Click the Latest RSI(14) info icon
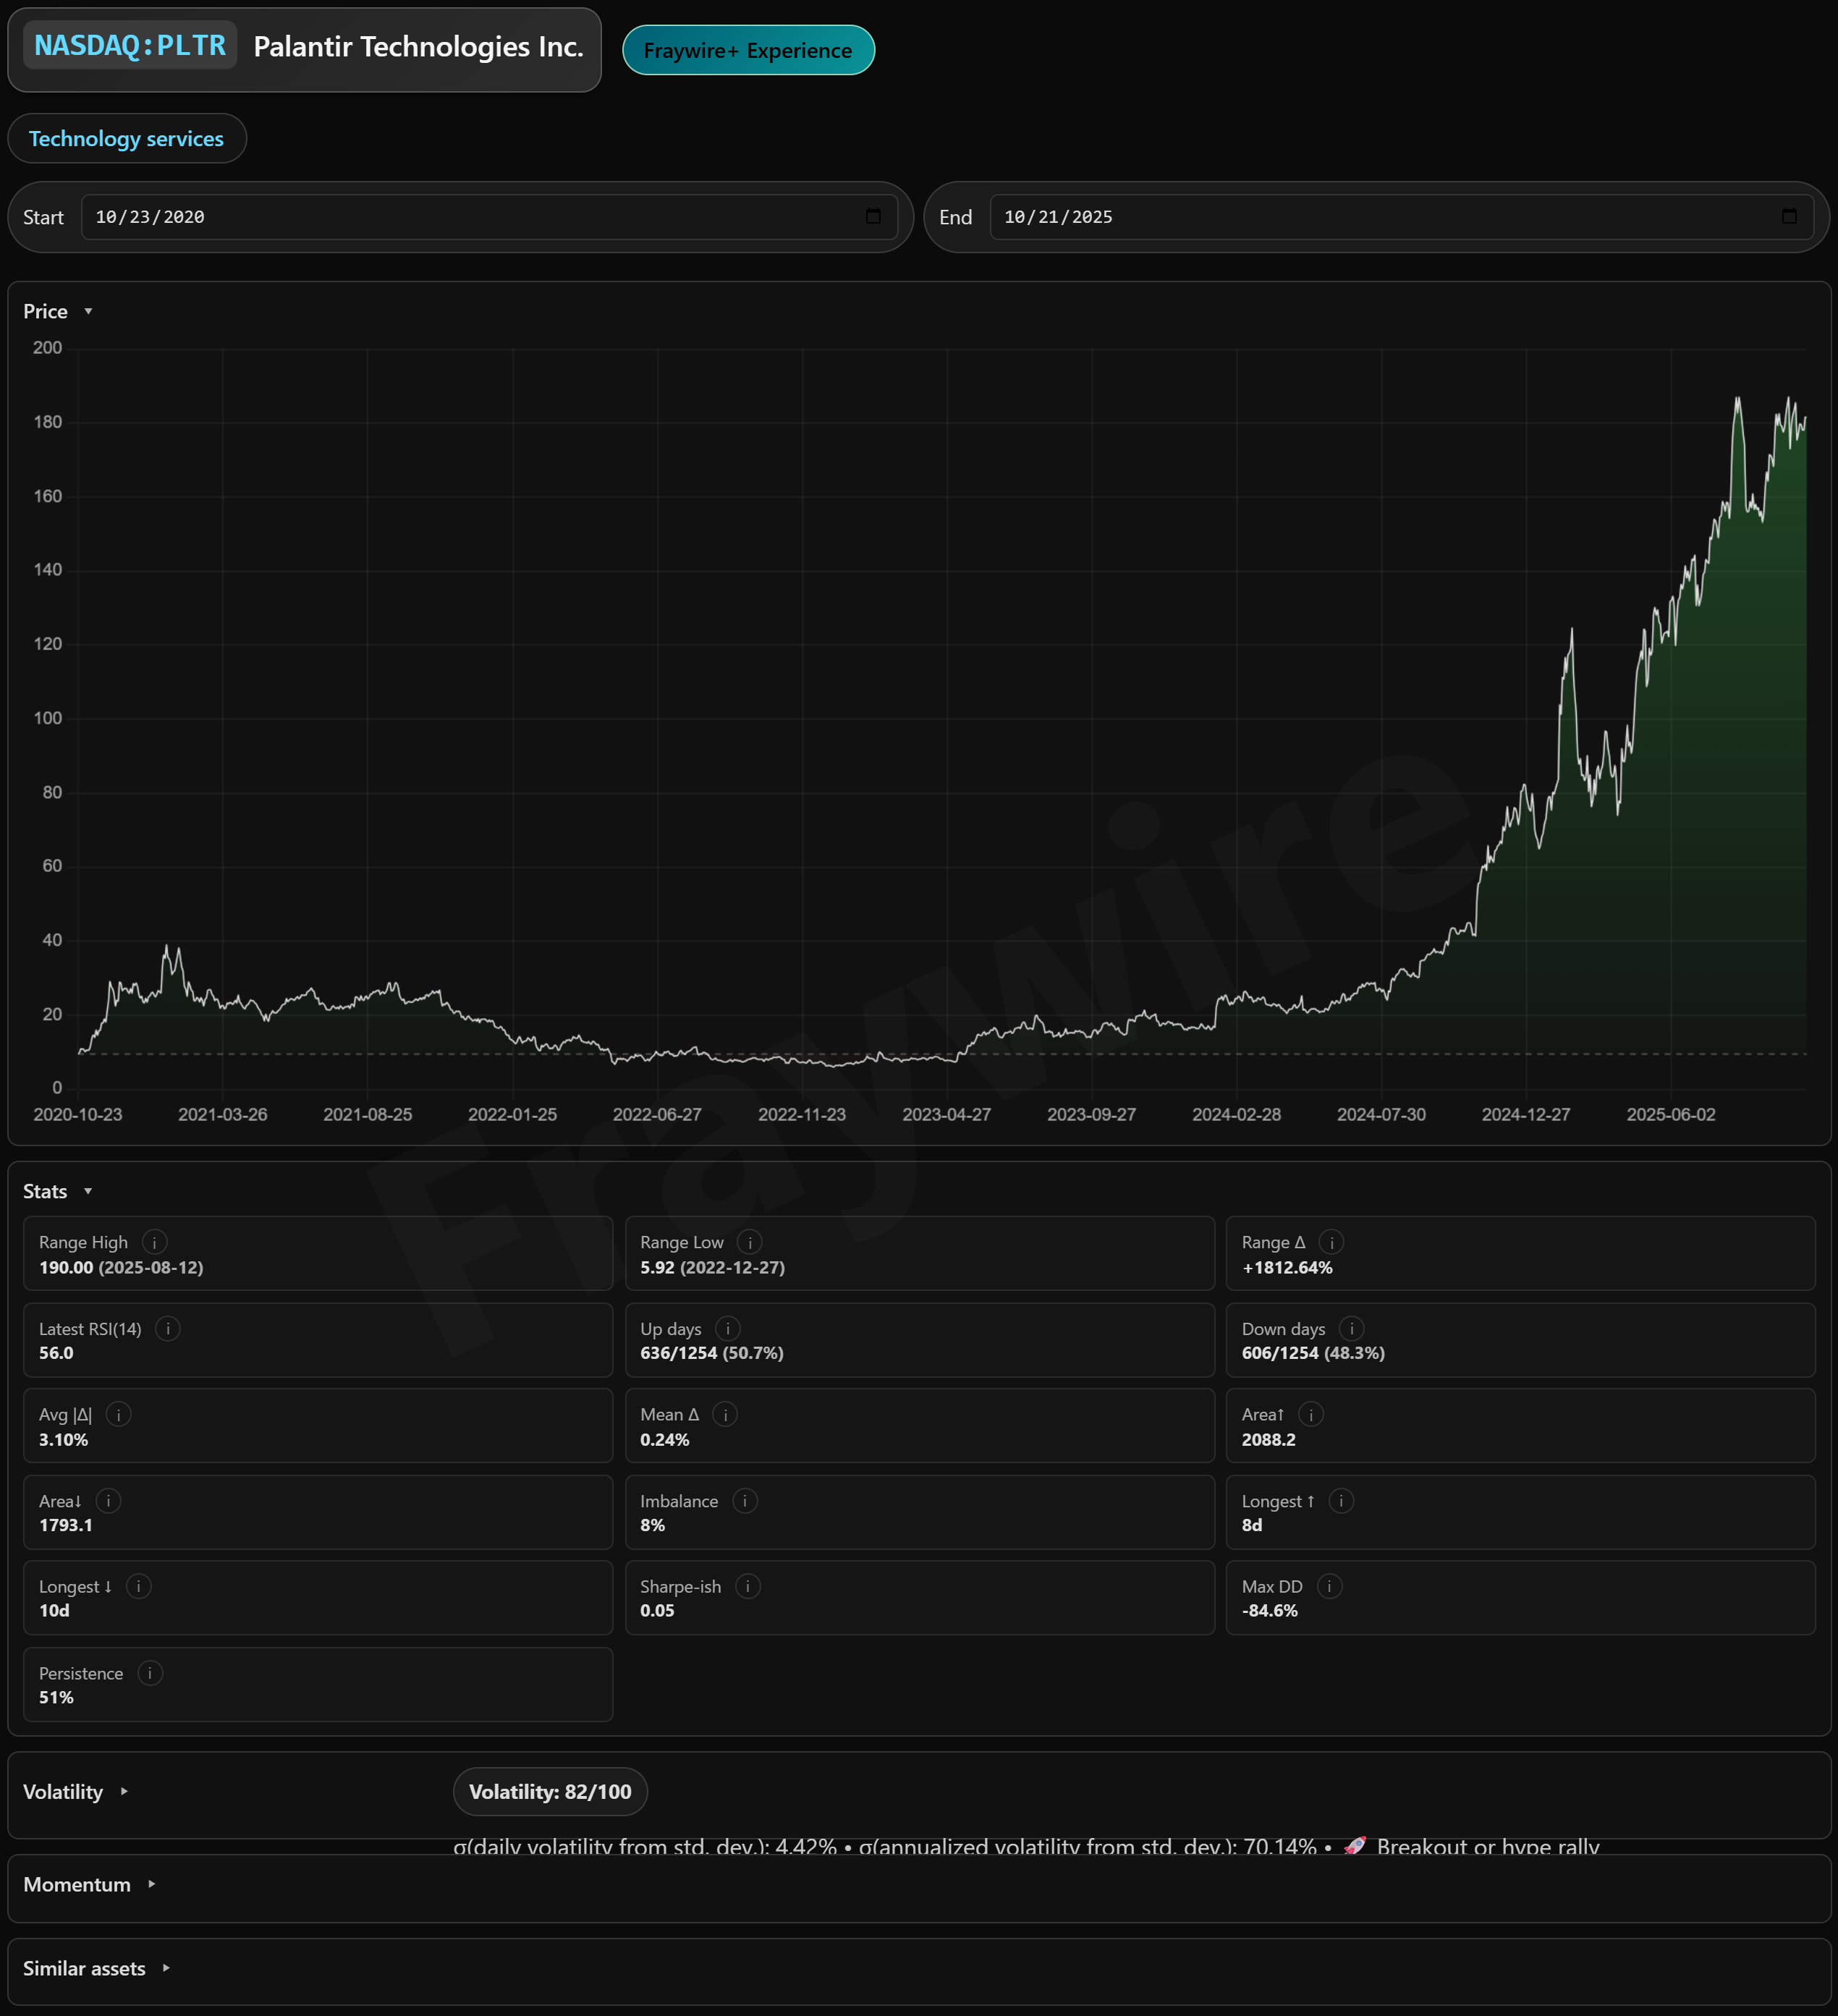This screenshot has width=1838, height=2016. pos(168,1329)
